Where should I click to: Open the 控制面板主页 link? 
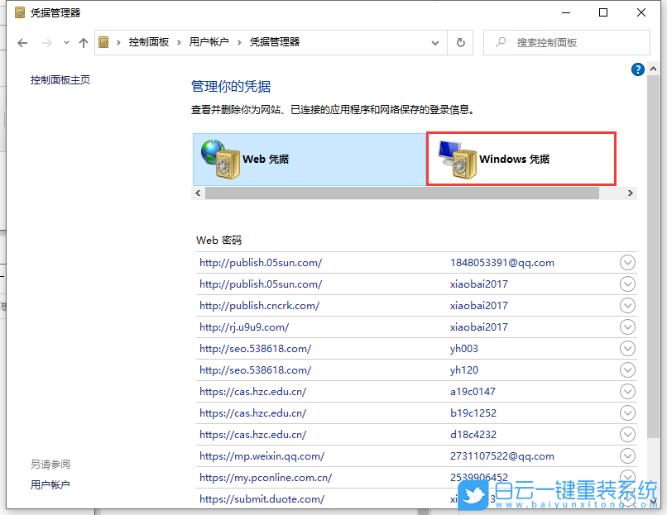(60, 80)
